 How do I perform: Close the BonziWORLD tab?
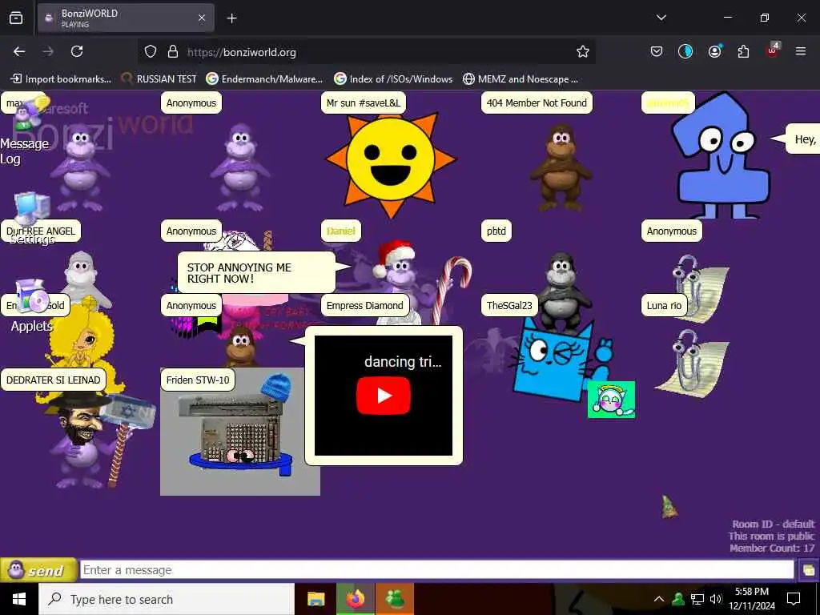tap(202, 18)
